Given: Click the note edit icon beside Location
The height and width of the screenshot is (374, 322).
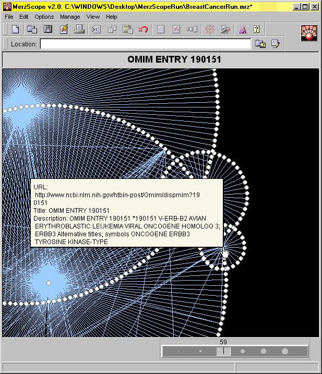Looking at the screenshot, I should [275, 44].
